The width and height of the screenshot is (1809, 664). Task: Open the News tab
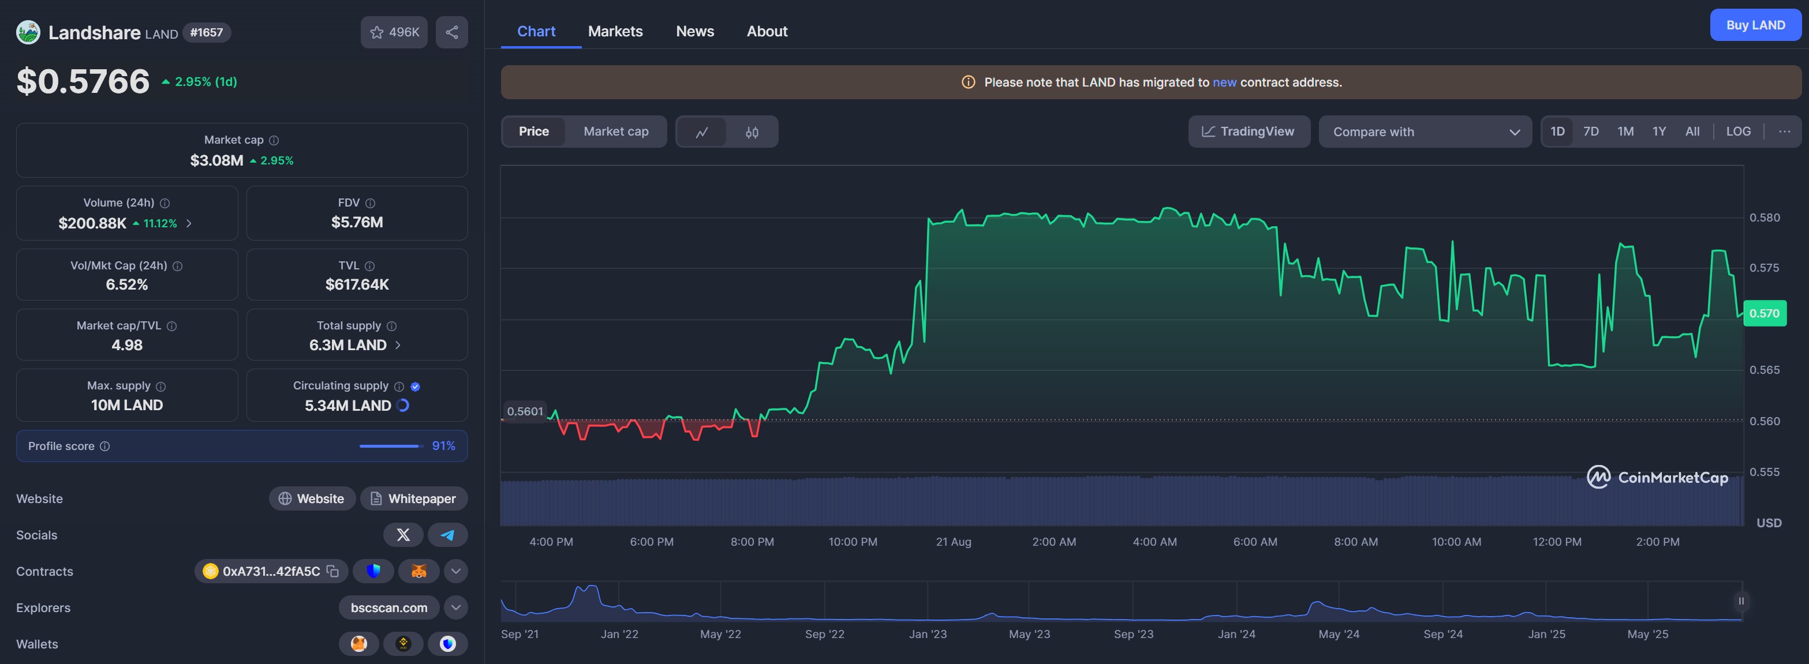pyautogui.click(x=694, y=32)
